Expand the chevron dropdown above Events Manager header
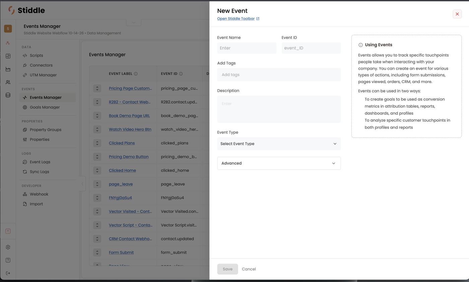The image size is (469, 282). (134, 22)
